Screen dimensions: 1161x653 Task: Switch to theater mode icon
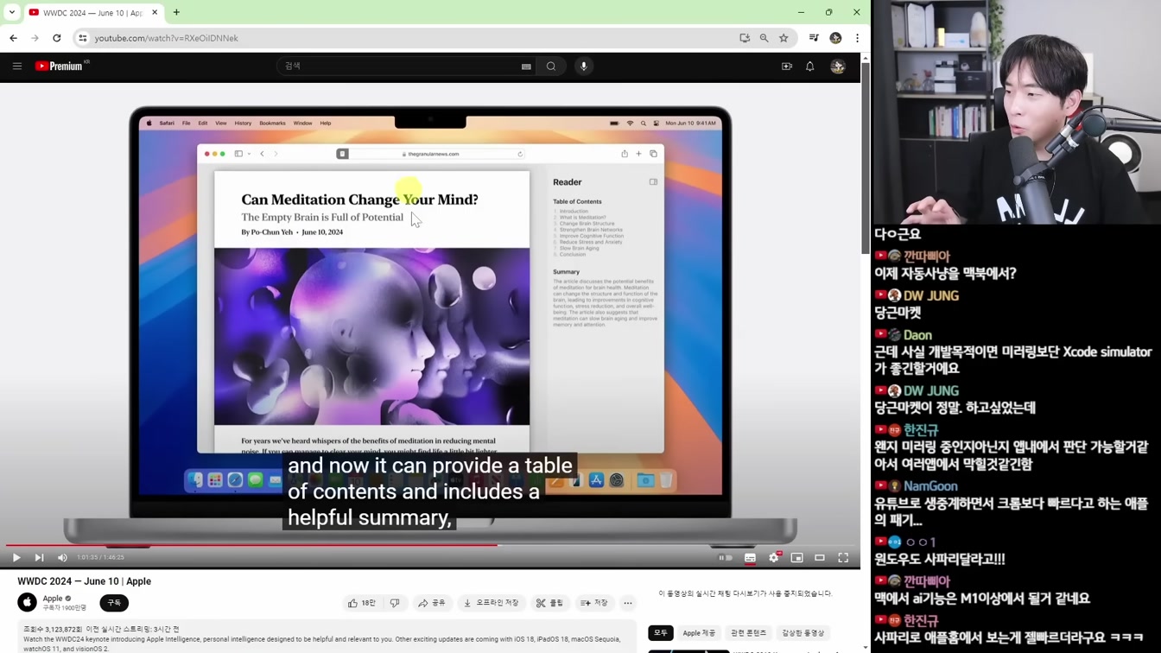click(820, 558)
